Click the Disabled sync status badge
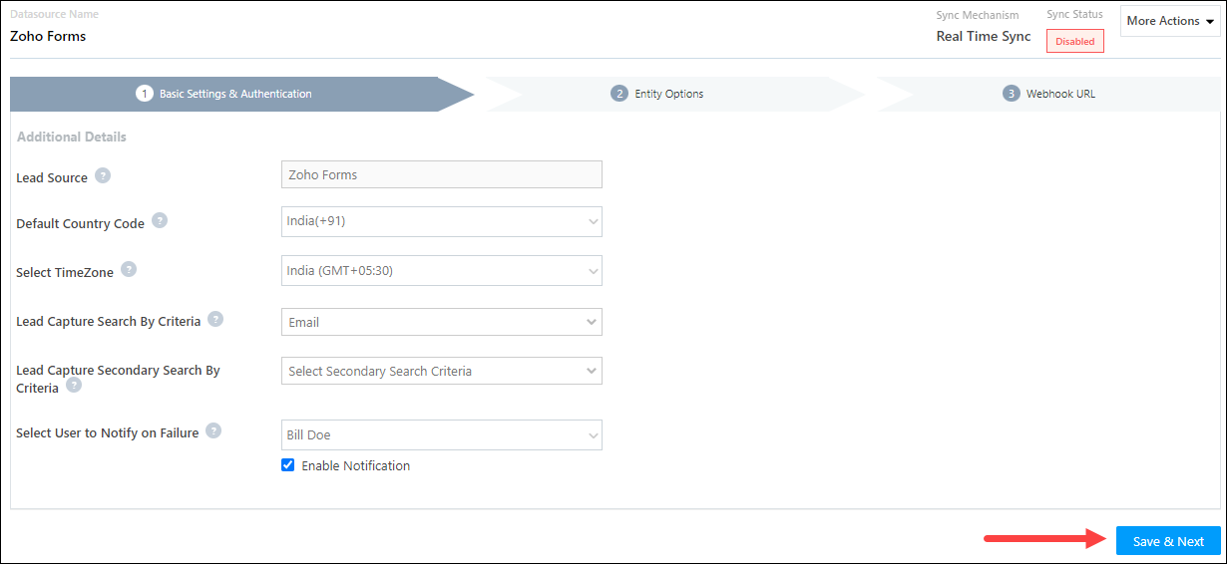Viewport: 1227px width, 564px height. [x=1075, y=41]
